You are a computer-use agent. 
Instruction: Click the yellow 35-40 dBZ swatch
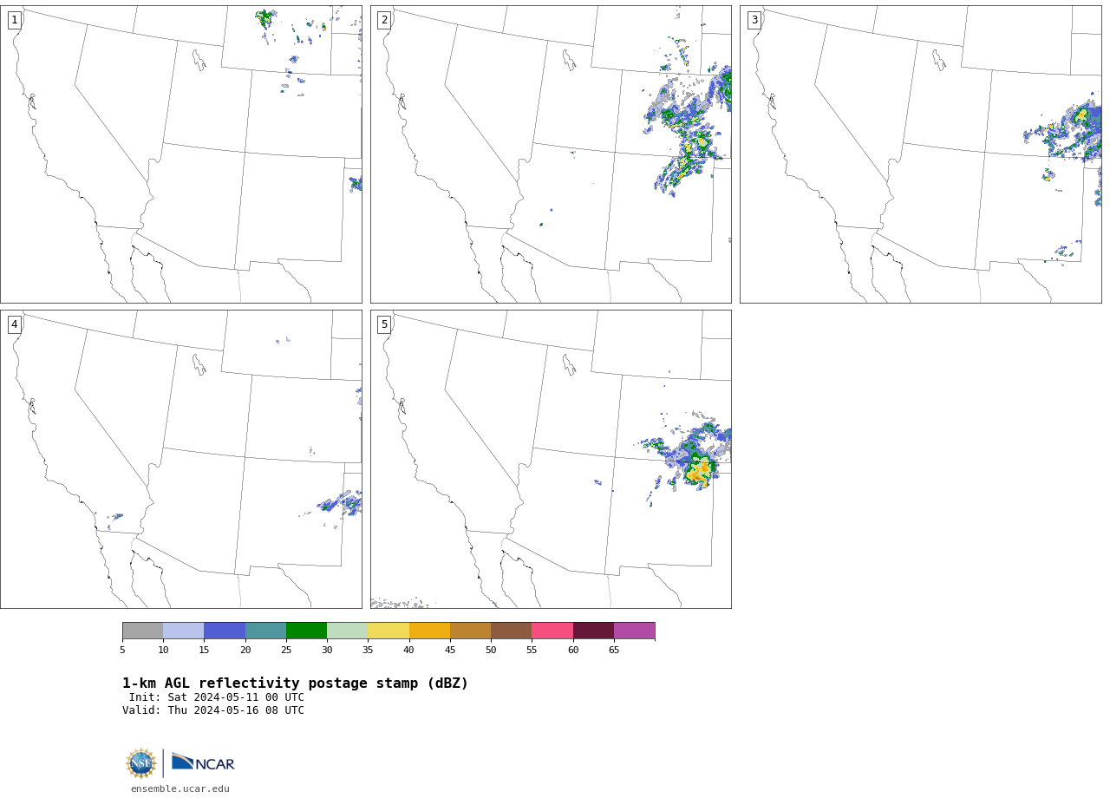click(x=388, y=631)
